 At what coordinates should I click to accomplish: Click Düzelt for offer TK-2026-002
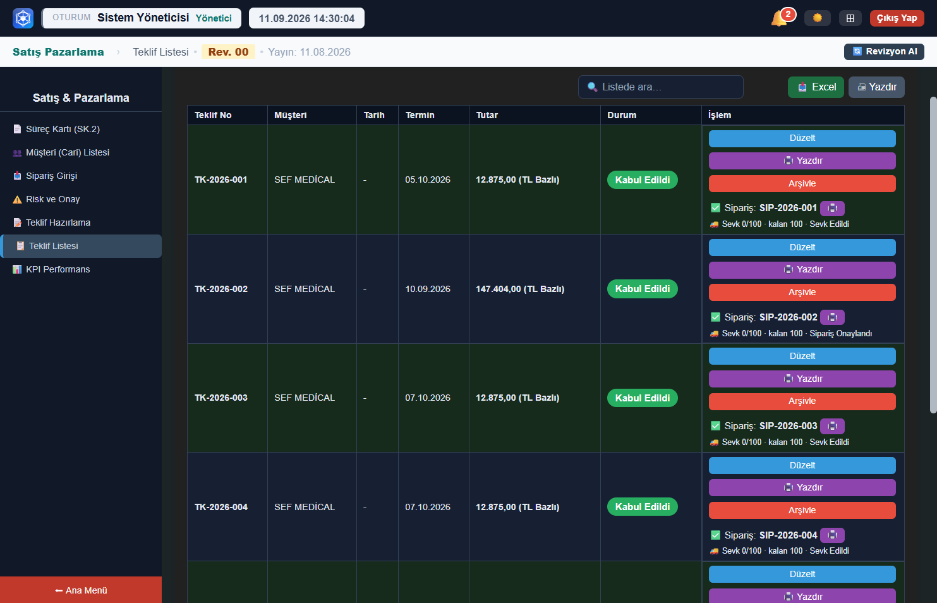coord(802,247)
